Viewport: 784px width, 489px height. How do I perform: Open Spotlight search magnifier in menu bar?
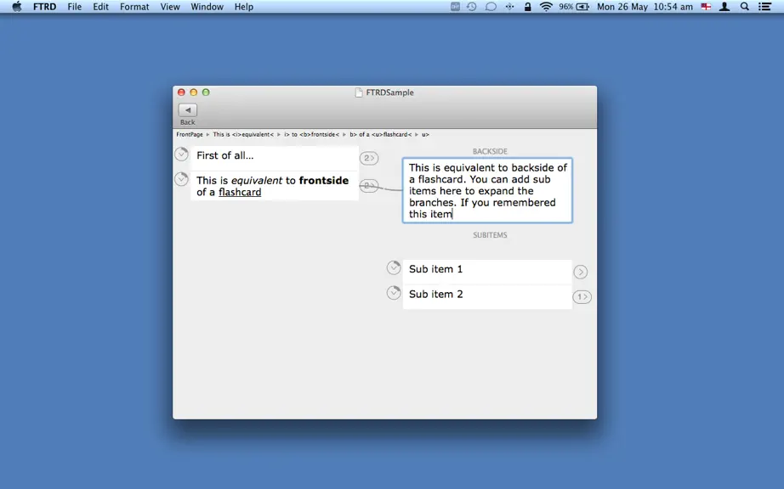pyautogui.click(x=745, y=7)
